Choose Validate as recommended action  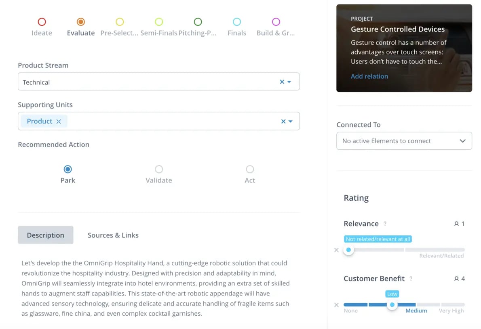pos(159,169)
